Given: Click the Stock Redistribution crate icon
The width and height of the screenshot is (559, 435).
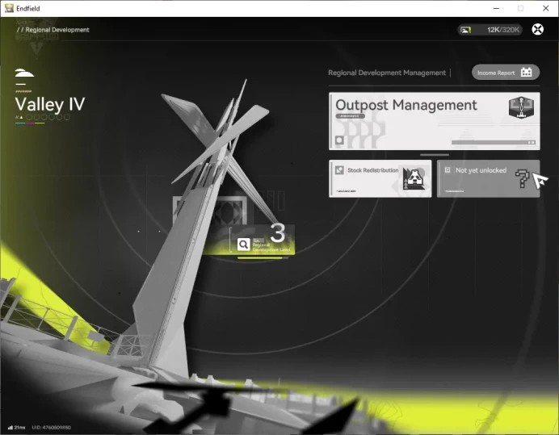Looking at the screenshot, I should coord(414,178).
